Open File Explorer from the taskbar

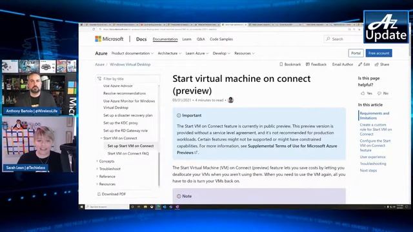coord(145,207)
